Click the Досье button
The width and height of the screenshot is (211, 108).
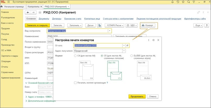tap(90, 25)
